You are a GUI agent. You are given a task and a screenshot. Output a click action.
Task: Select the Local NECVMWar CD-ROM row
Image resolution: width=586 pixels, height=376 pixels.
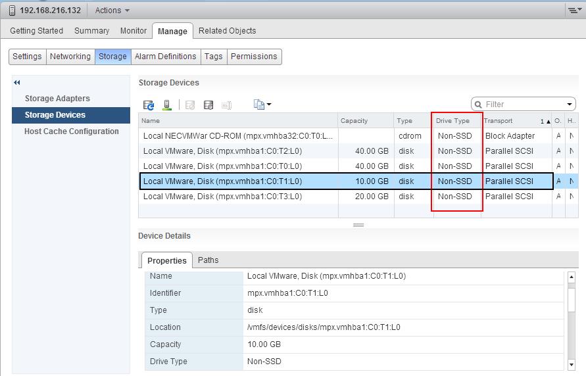pyautogui.click(x=358, y=136)
